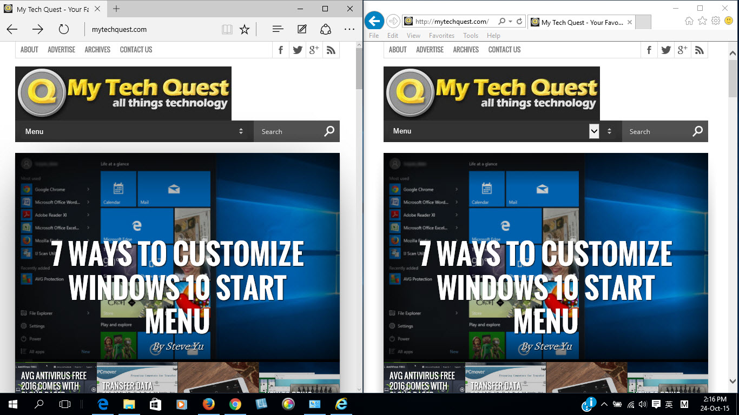Click Facebook icon on Internet Explorer page
Image resolution: width=739 pixels, height=415 pixels.
pyautogui.click(x=649, y=50)
